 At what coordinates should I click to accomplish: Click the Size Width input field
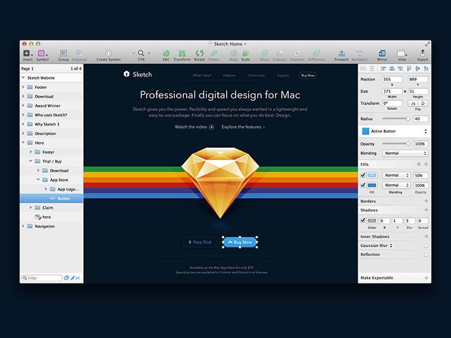tap(392, 91)
